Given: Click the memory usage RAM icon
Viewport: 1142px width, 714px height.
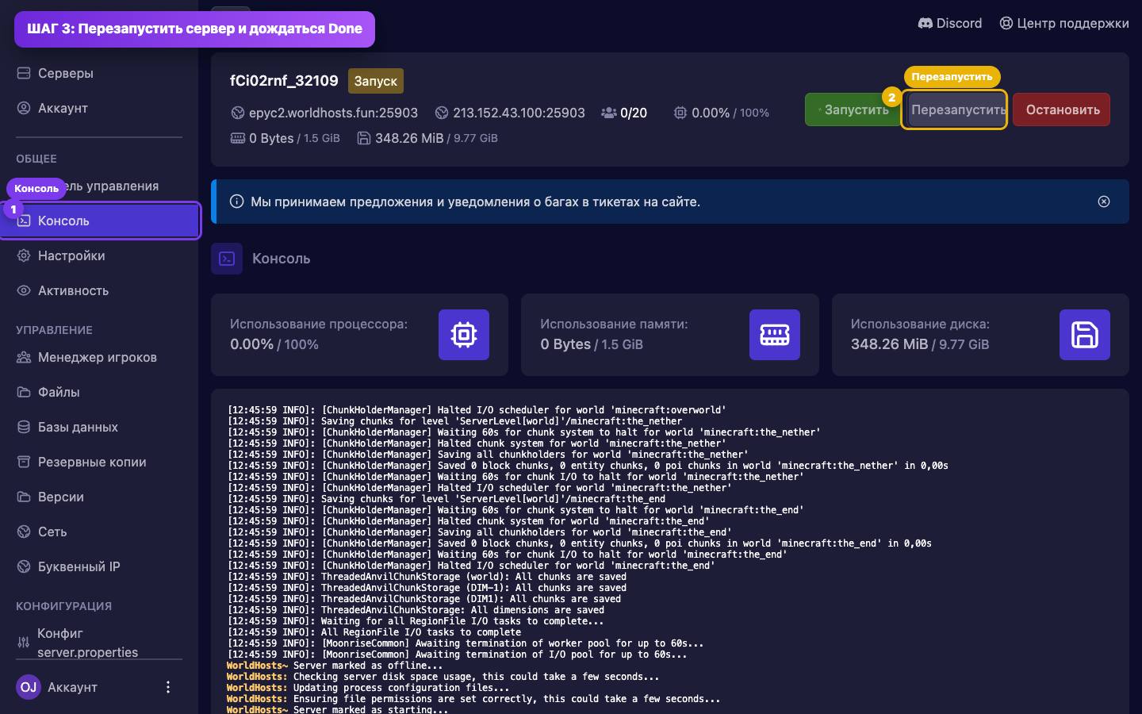Looking at the screenshot, I should (775, 335).
